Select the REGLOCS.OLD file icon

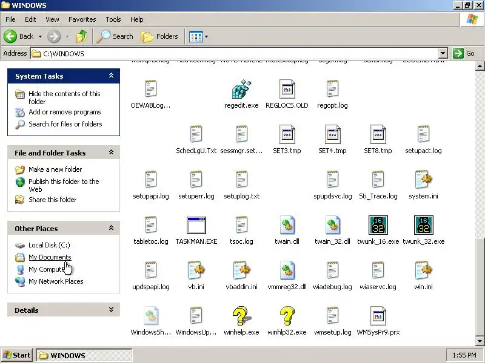tap(287, 89)
